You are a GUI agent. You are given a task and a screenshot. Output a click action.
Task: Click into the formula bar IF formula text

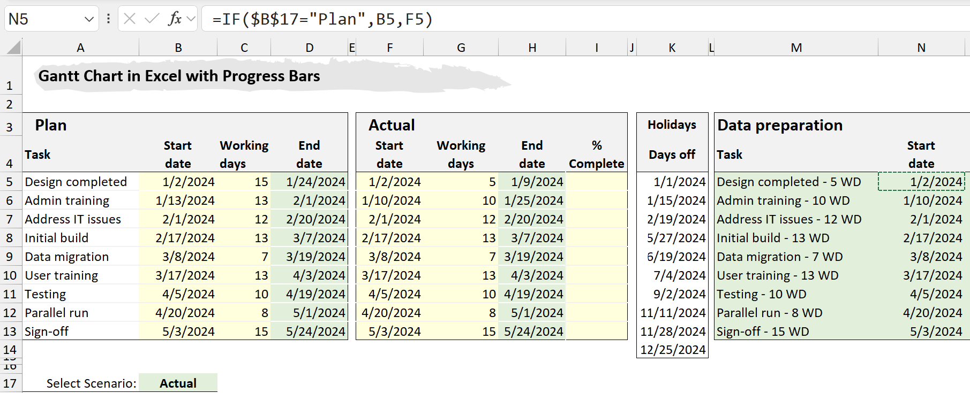pos(322,19)
